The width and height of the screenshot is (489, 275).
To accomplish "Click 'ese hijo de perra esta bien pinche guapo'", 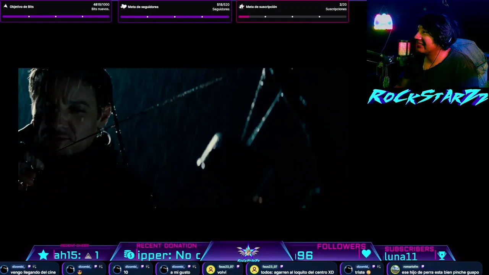I will [440, 272].
